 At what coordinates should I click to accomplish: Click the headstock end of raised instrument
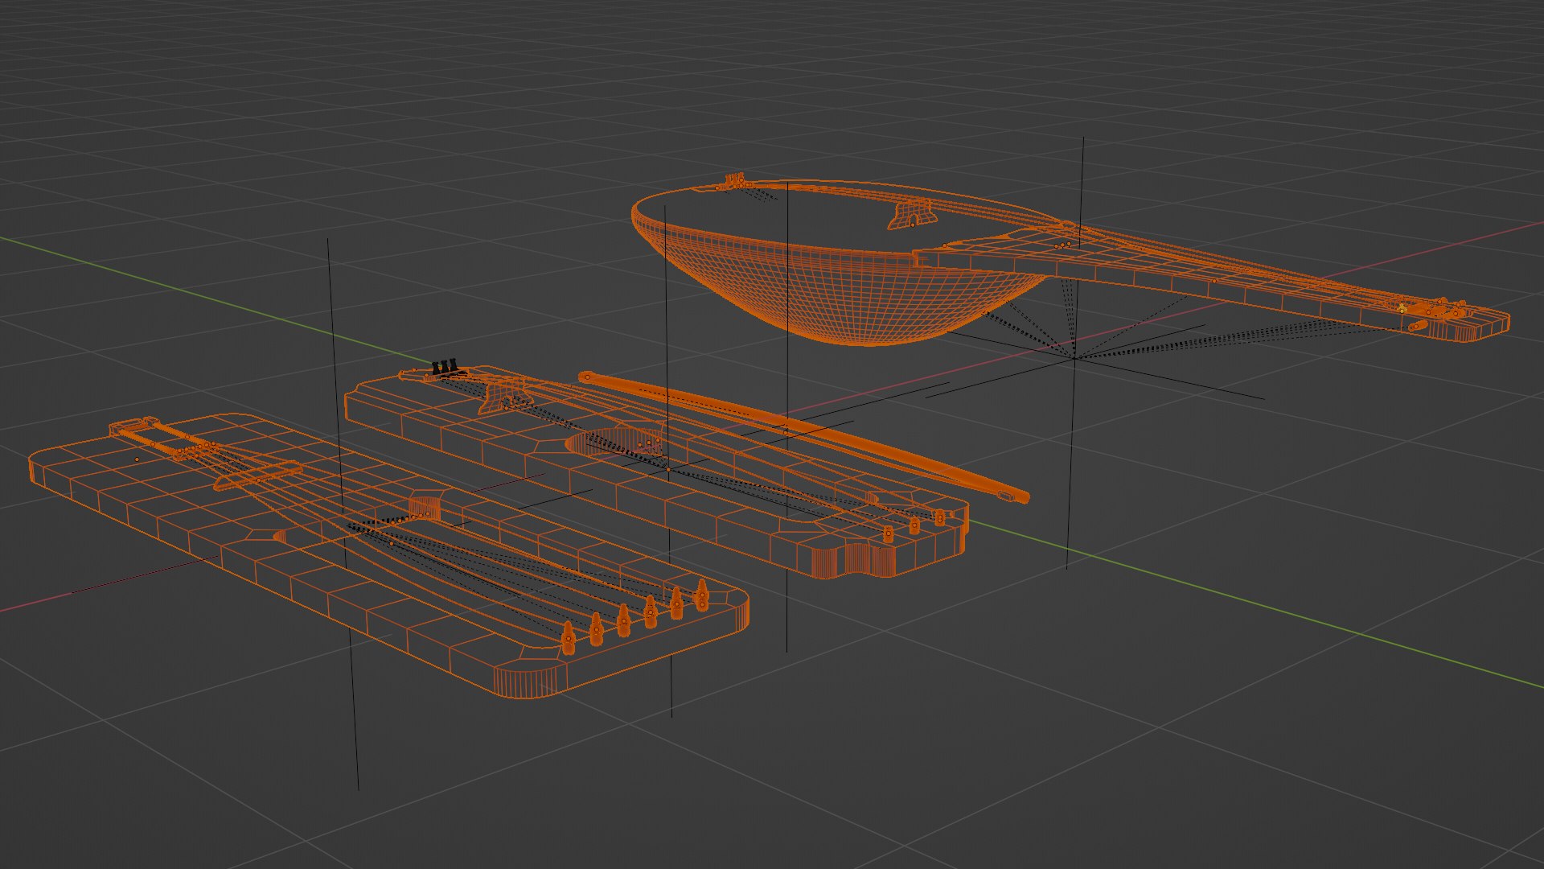pos(1480,324)
